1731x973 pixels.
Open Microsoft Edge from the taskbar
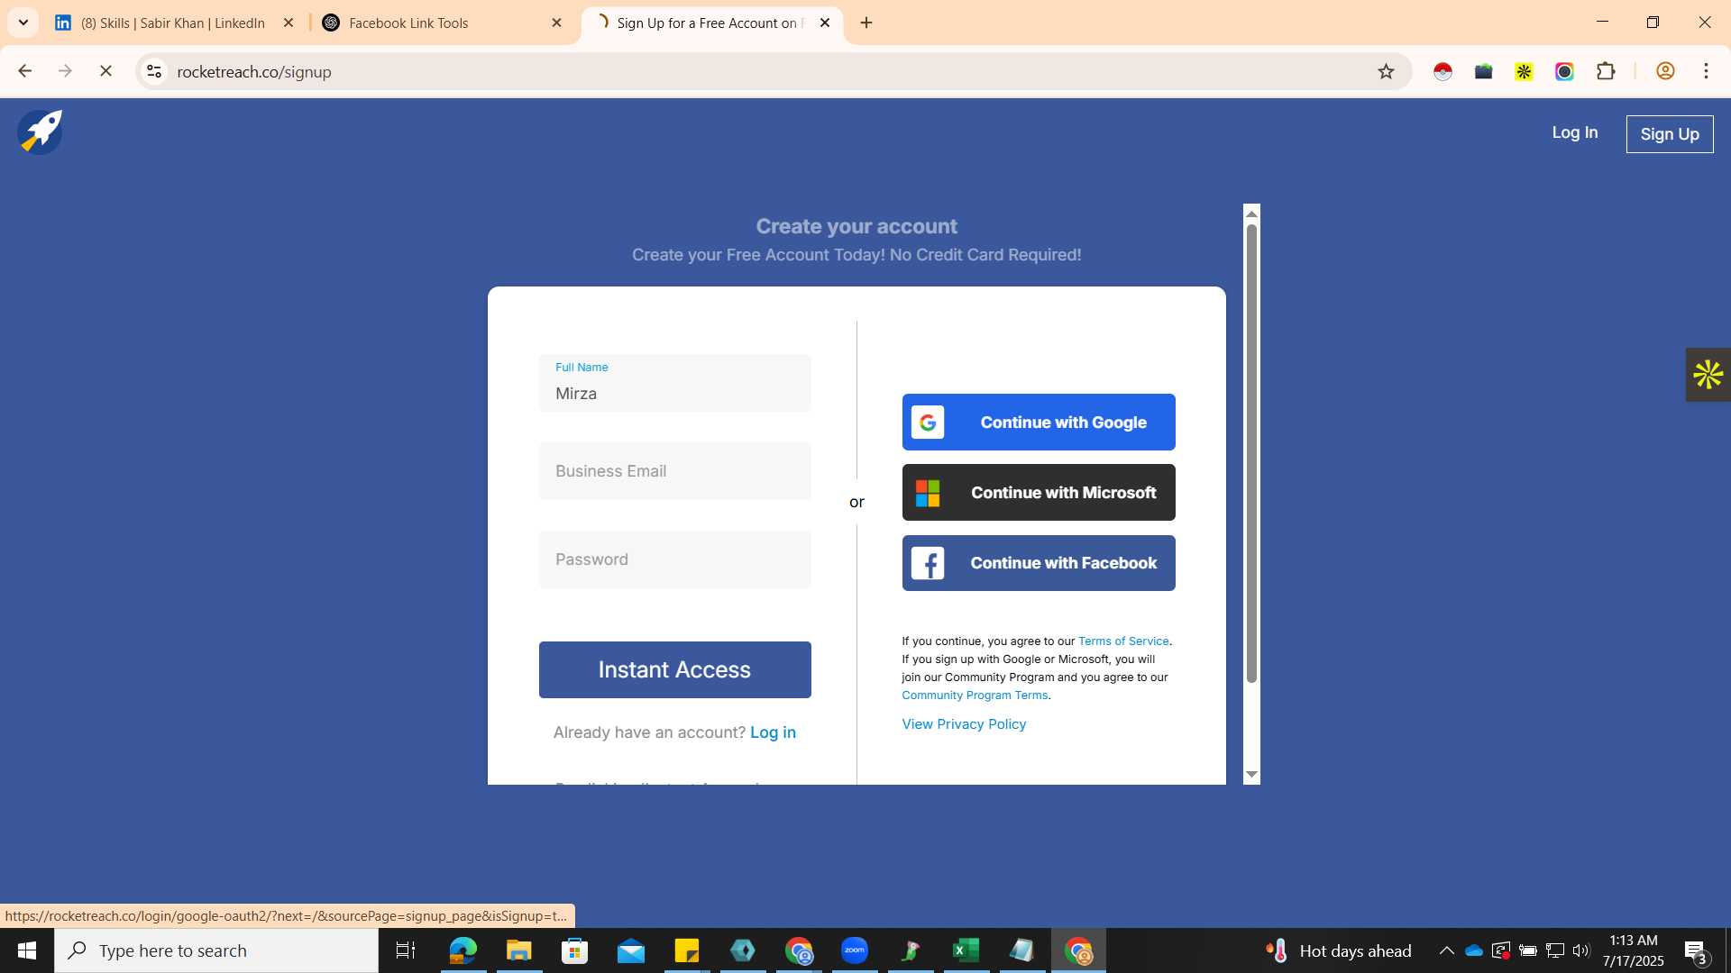[463, 950]
